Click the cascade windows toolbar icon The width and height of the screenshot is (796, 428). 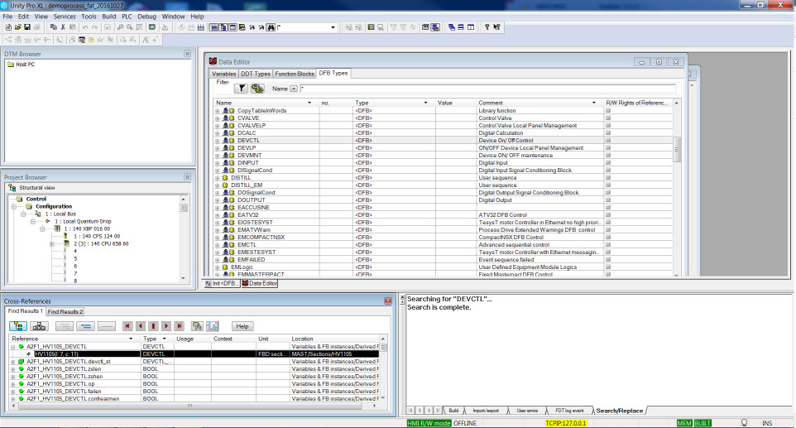451,27
